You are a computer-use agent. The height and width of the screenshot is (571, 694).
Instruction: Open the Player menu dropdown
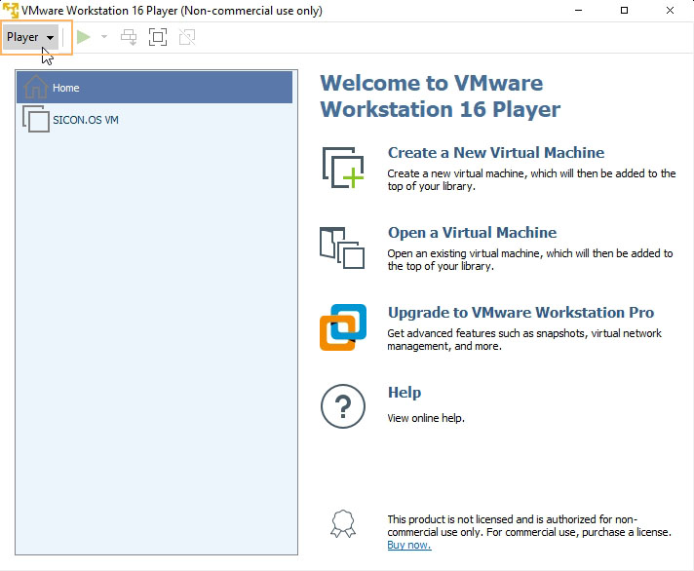click(30, 37)
